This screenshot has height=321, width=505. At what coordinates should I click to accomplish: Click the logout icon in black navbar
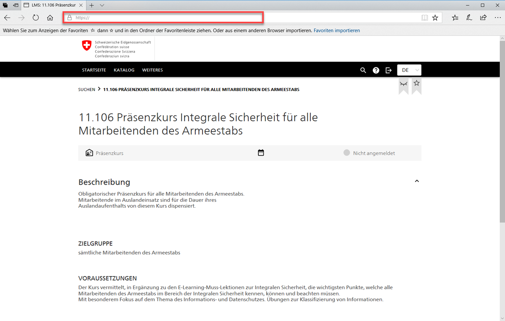click(x=388, y=70)
